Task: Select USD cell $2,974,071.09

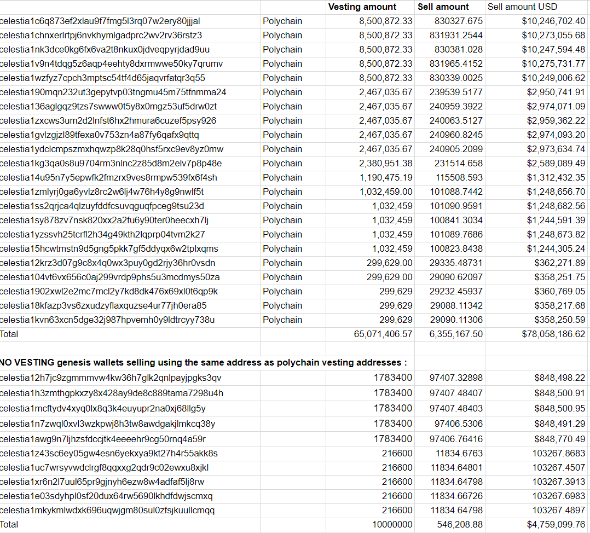Action: tap(556, 107)
